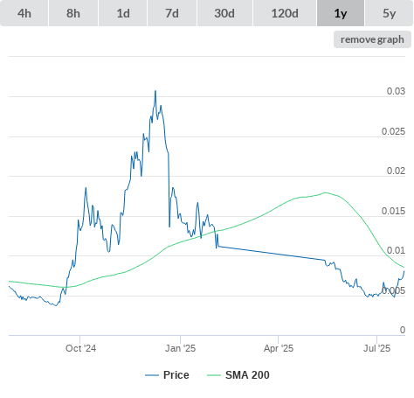Toggle the Price series in legend
This screenshot has width=414, height=398.
pos(167,375)
